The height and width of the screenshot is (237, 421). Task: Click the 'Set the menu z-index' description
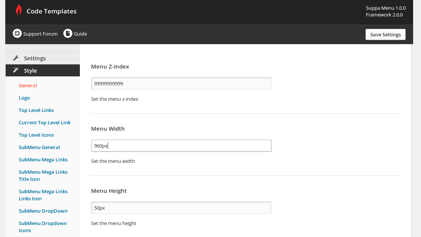pos(115,99)
